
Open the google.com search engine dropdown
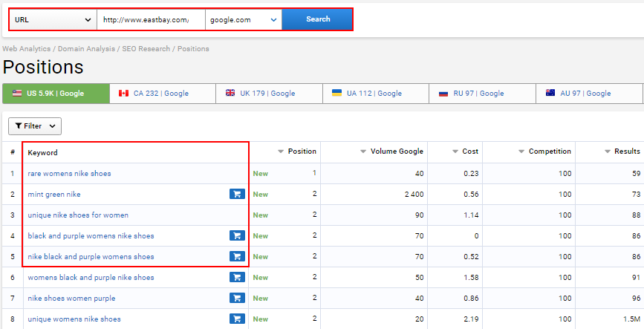(244, 19)
